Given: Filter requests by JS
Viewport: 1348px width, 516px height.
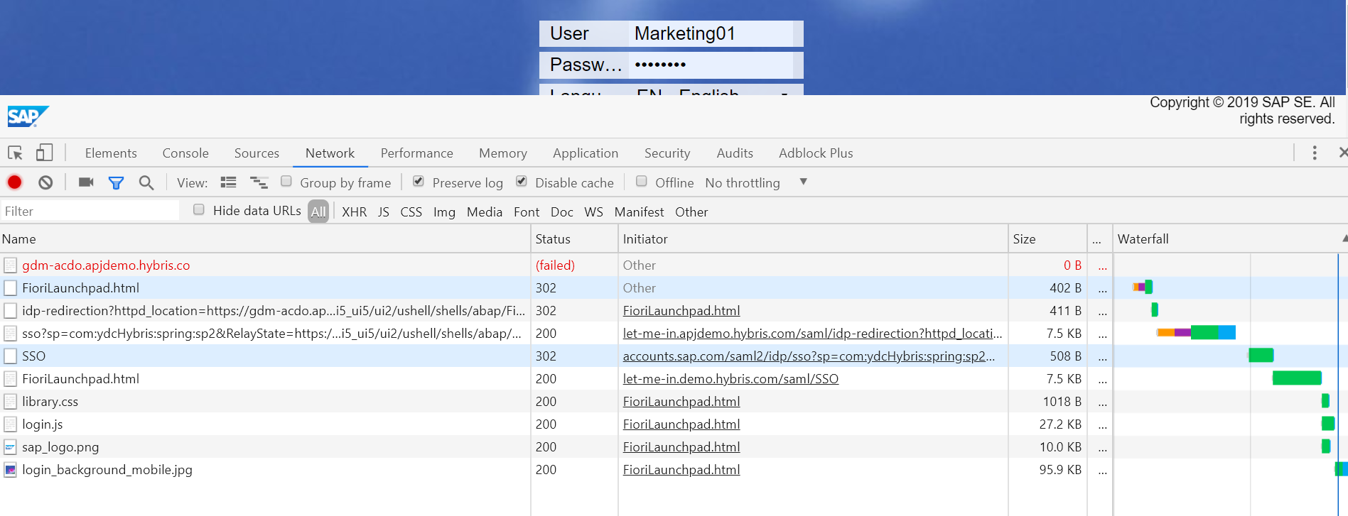Looking at the screenshot, I should [384, 212].
